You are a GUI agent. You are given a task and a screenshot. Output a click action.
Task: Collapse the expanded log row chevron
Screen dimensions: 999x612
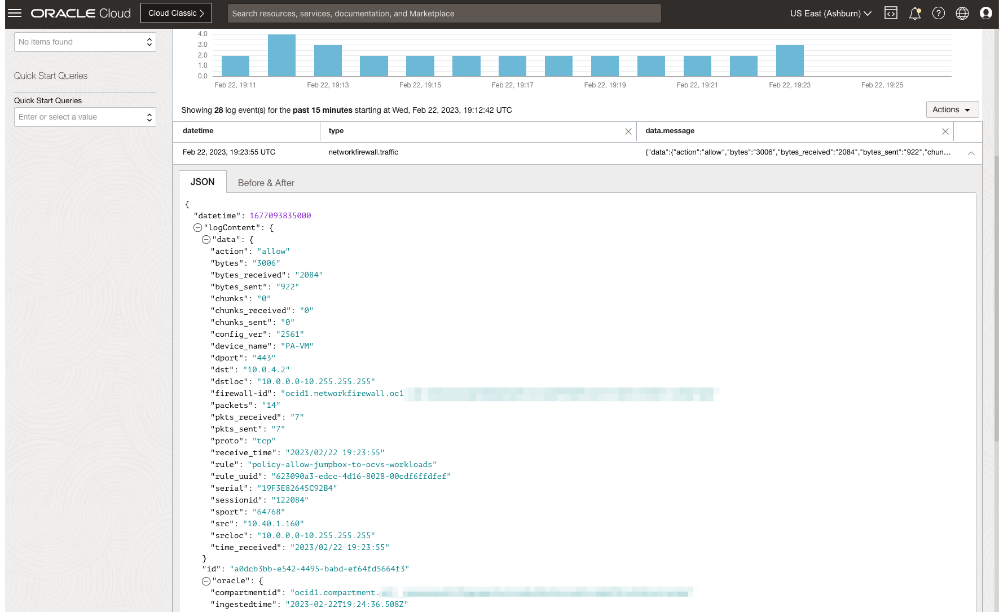point(971,153)
